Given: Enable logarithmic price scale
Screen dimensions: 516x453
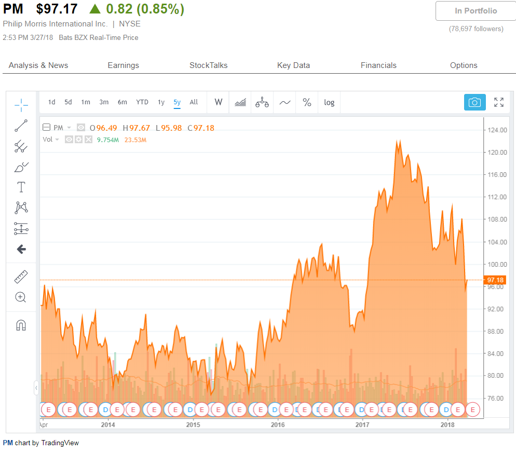Looking at the screenshot, I should click(329, 102).
